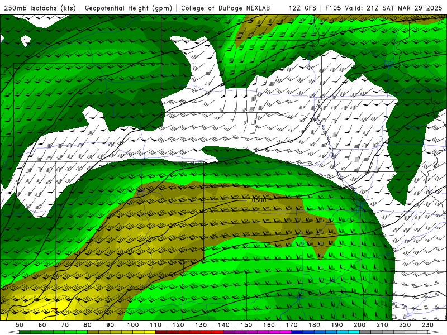Click the 160 value on the color scale
The height and width of the screenshot is (335, 447).
coord(269,325)
